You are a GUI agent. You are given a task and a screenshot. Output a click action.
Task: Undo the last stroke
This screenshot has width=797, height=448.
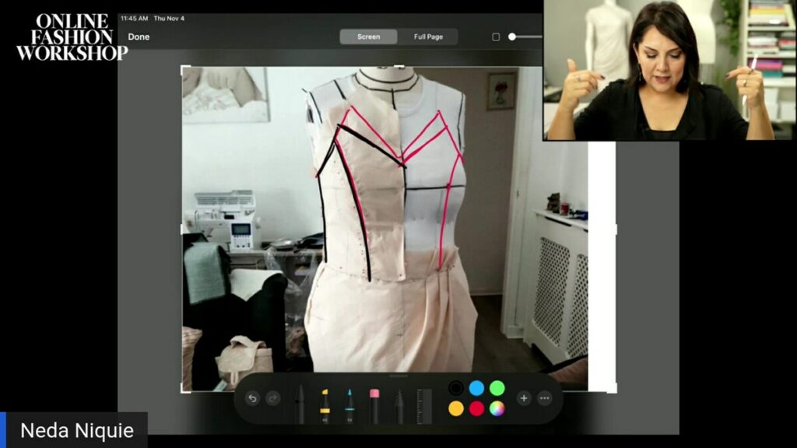pyautogui.click(x=252, y=398)
